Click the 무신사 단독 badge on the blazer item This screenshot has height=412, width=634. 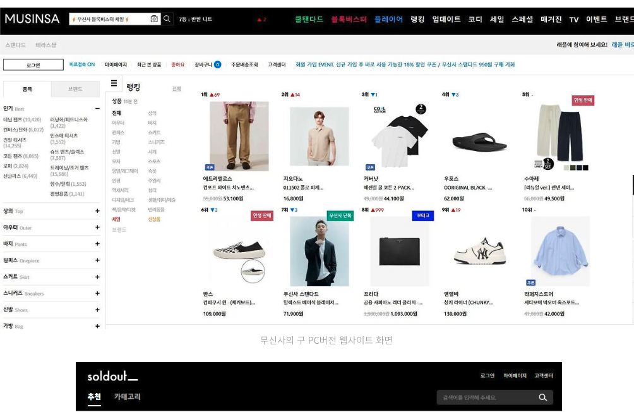pos(340,215)
